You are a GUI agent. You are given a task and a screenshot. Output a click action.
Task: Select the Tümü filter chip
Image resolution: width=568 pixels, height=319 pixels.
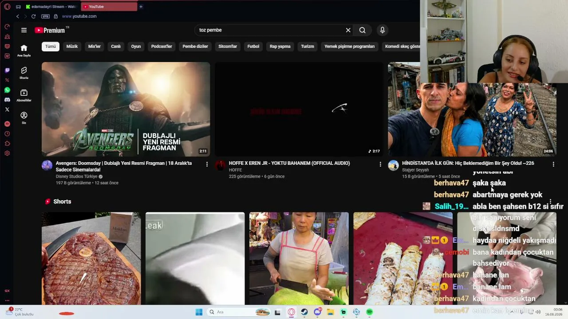pos(51,47)
